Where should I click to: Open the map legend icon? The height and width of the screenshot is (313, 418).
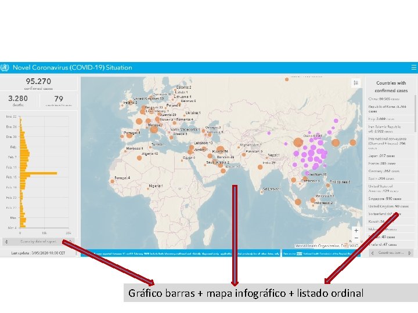[356, 83]
